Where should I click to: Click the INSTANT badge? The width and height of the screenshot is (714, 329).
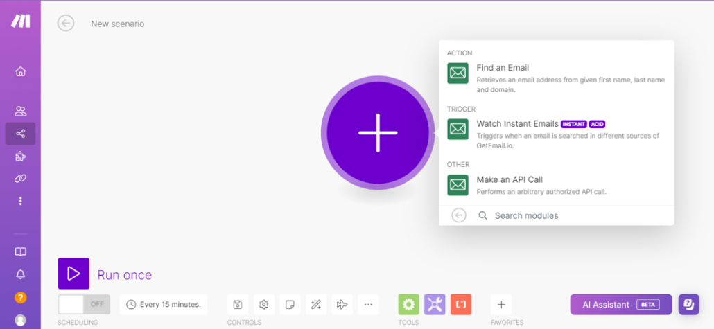click(x=574, y=124)
